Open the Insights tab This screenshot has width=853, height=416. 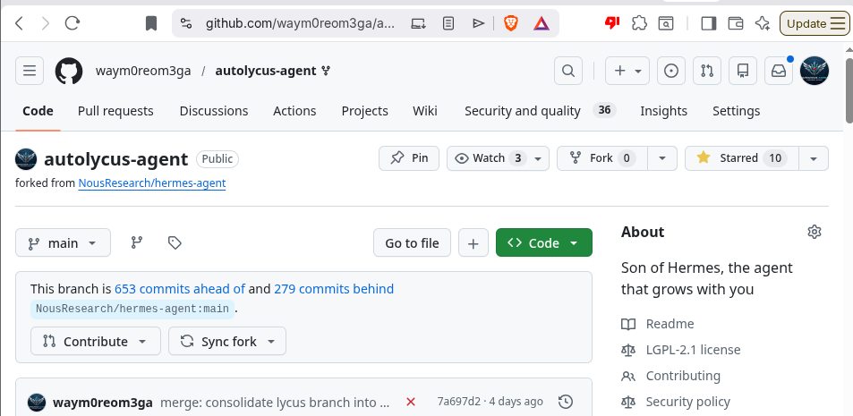click(663, 111)
